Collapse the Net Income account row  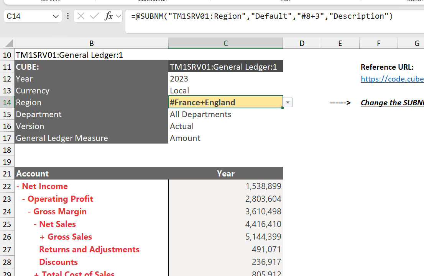tap(18, 186)
